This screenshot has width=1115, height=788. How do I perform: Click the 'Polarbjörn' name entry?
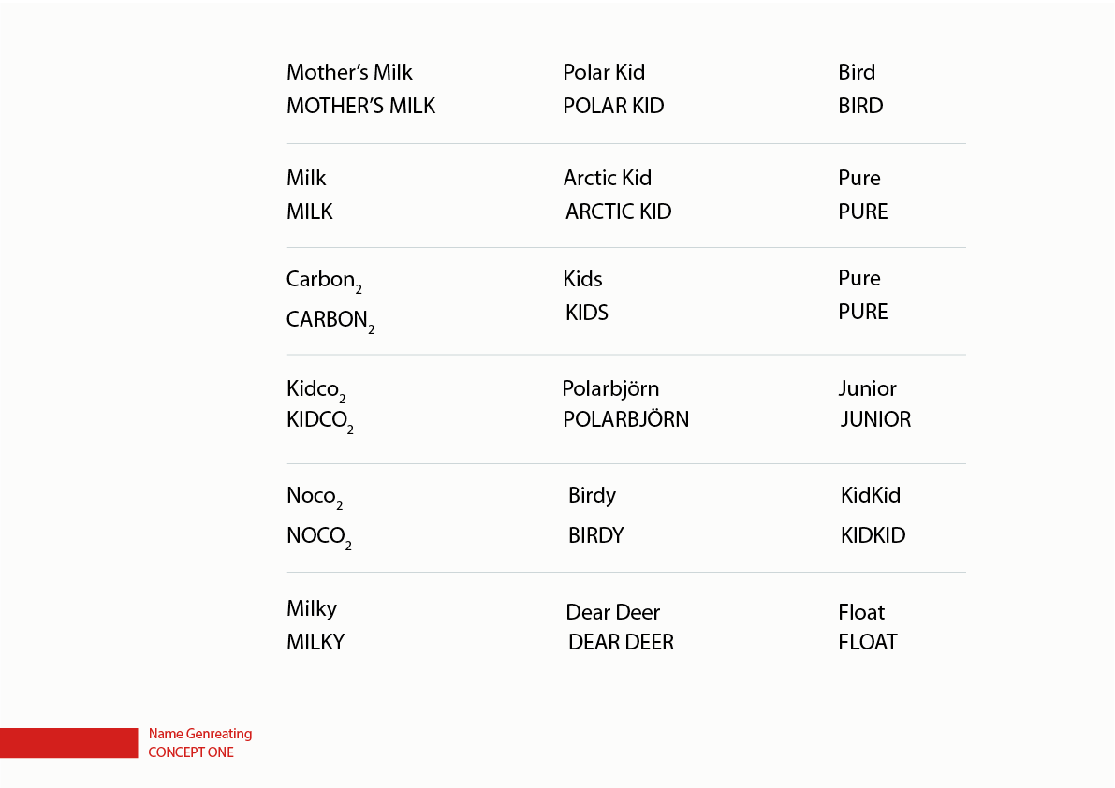(x=610, y=388)
